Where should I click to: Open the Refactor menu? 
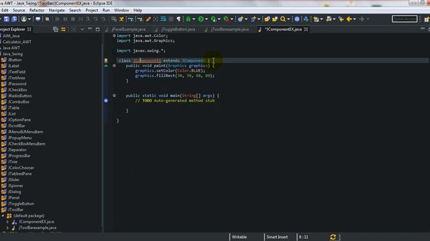pos(37,11)
